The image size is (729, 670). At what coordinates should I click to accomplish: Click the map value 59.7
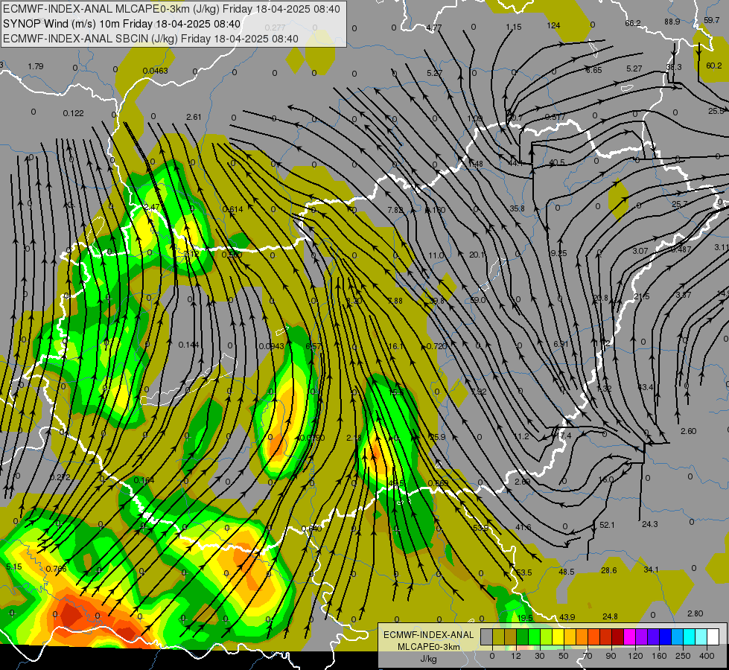(711, 20)
